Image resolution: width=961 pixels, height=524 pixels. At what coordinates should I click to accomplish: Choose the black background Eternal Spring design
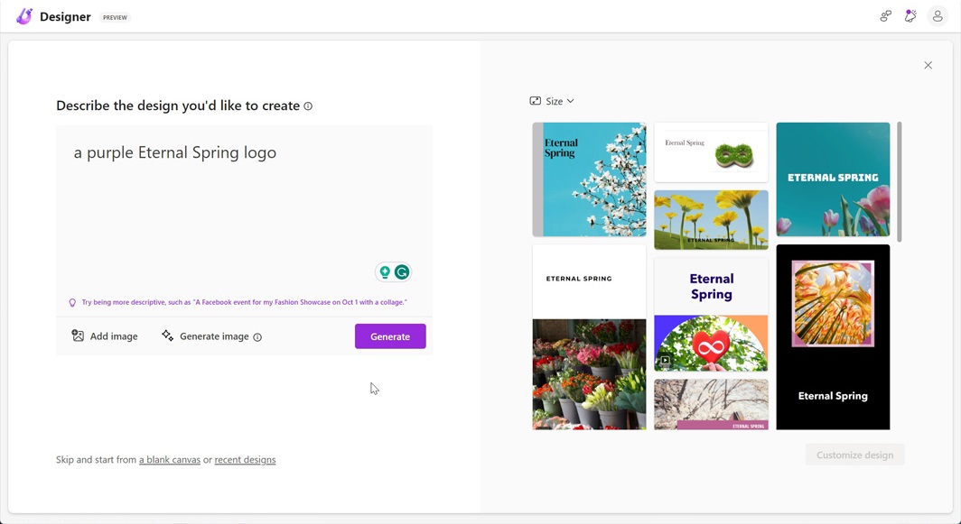coord(833,336)
